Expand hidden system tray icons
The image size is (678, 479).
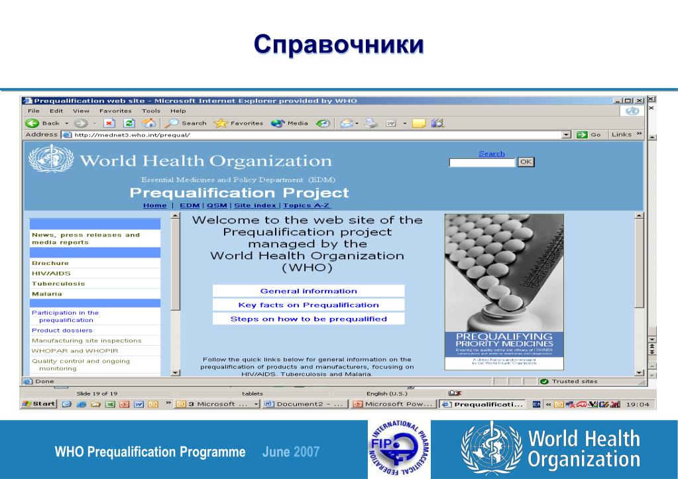click(548, 404)
